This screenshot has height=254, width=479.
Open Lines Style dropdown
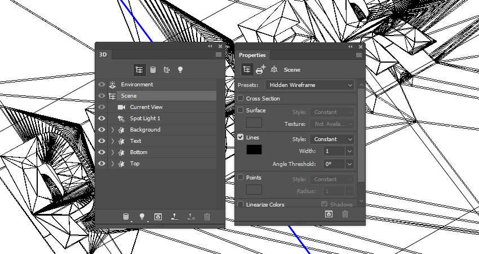click(332, 139)
